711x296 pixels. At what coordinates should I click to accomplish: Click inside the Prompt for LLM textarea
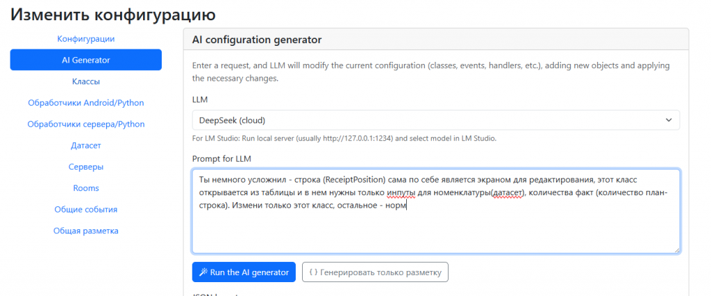coord(435,229)
